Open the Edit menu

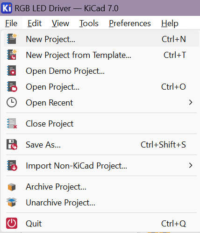pyautogui.click(x=35, y=23)
